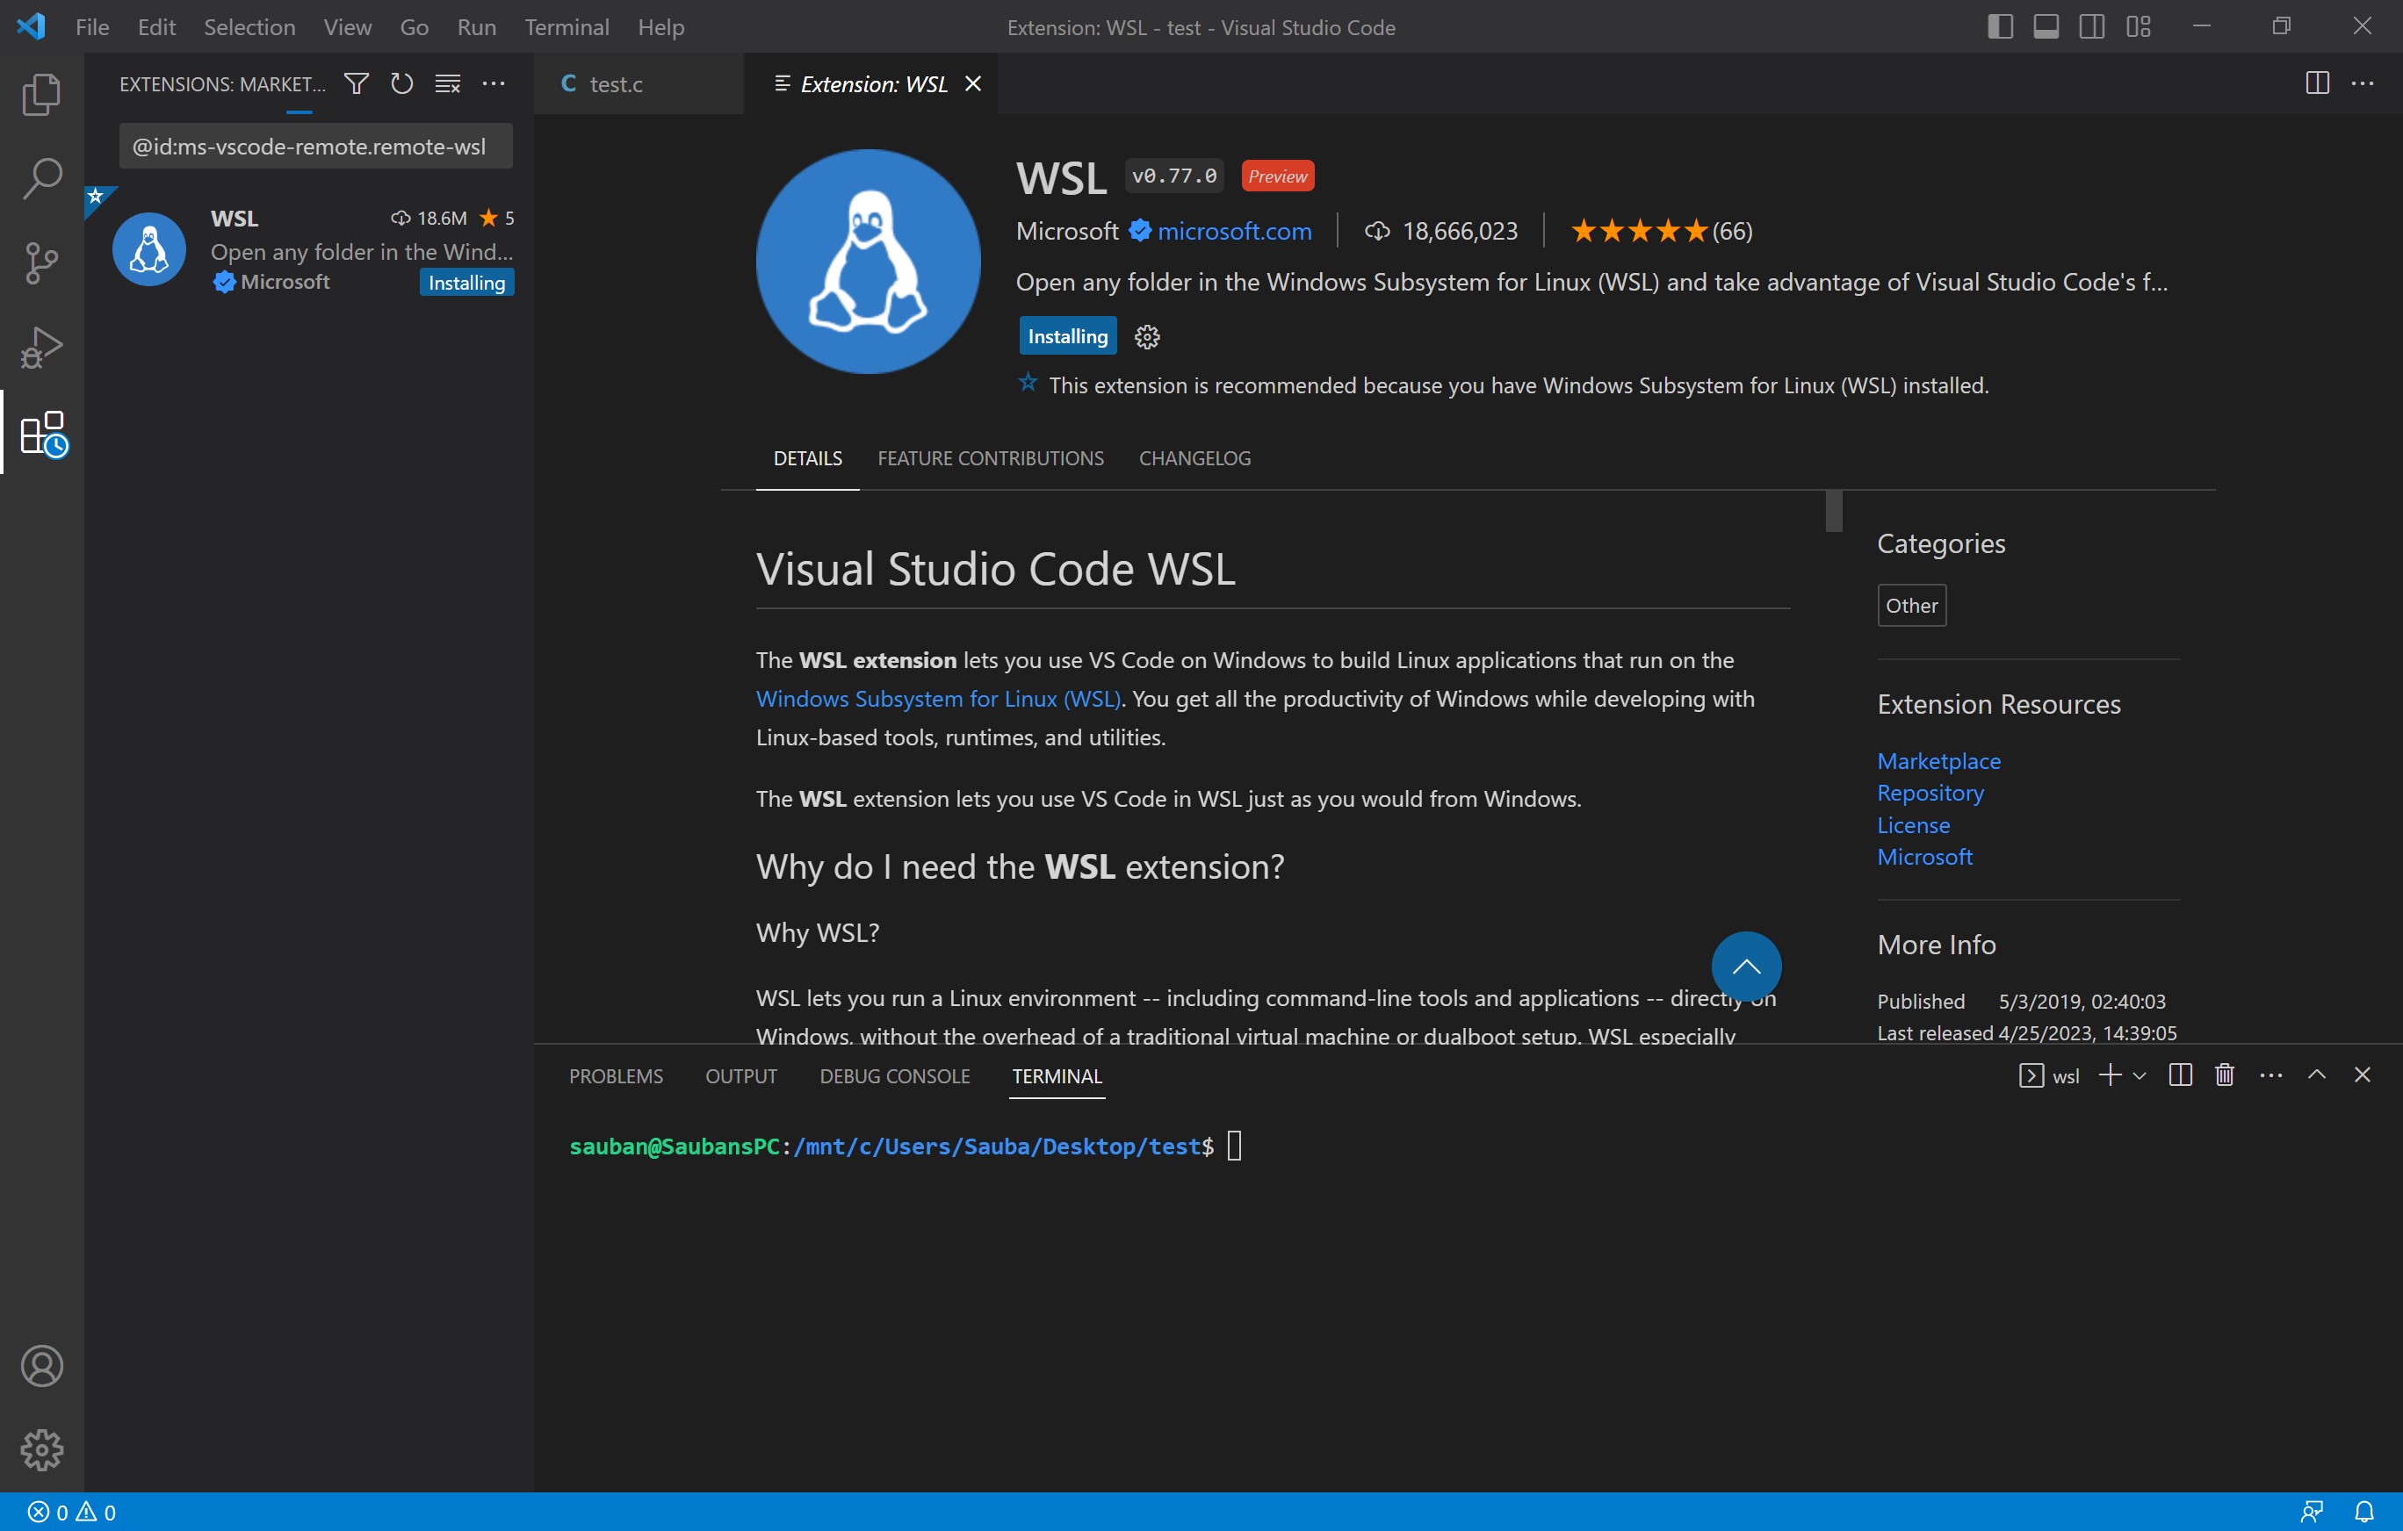Open the Run and Debug view
This screenshot has width=2403, height=1531.
pos(42,349)
